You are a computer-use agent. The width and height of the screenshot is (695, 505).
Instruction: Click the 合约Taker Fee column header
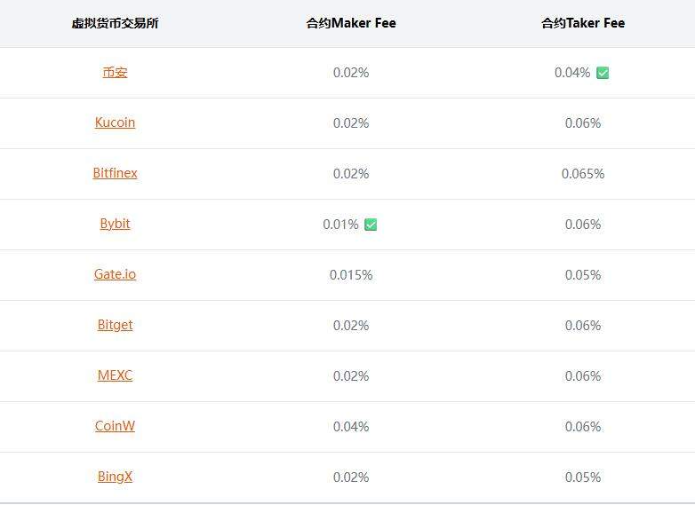coord(583,23)
